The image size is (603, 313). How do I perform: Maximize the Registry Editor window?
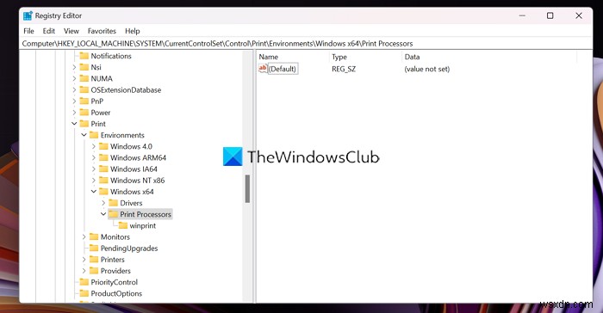(x=550, y=15)
